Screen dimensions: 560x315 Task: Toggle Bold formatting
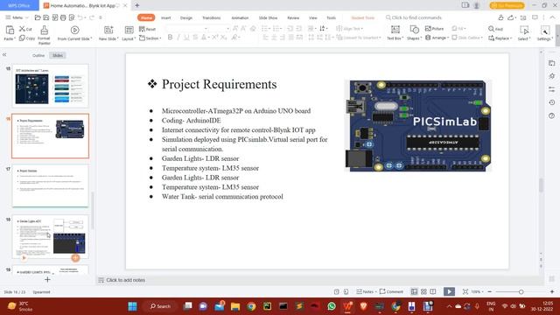click(x=170, y=37)
